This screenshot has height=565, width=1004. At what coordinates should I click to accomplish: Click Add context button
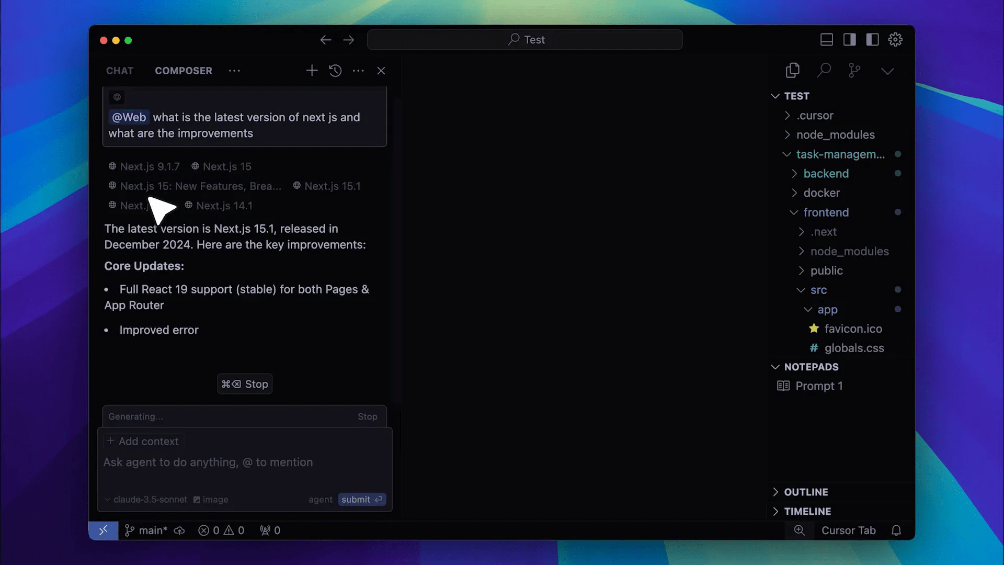143,442
